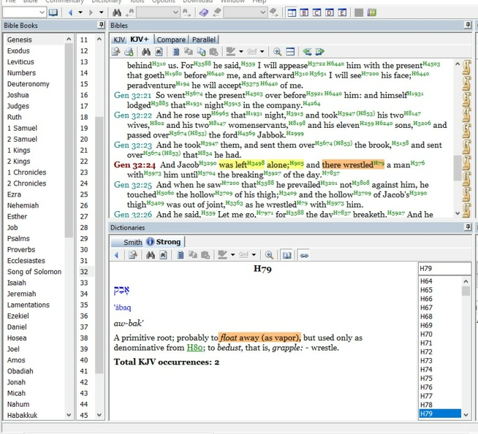Click the blue back arrow in Dictionaries toolbar
478x434 pixels.
pyautogui.click(x=116, y=255)
